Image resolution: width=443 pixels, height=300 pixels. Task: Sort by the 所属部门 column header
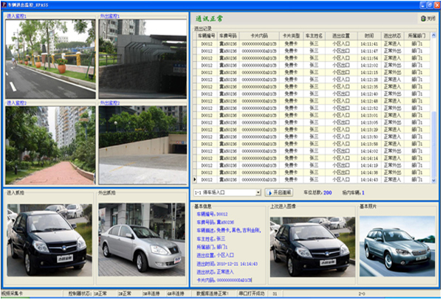[x=416, y=36]
